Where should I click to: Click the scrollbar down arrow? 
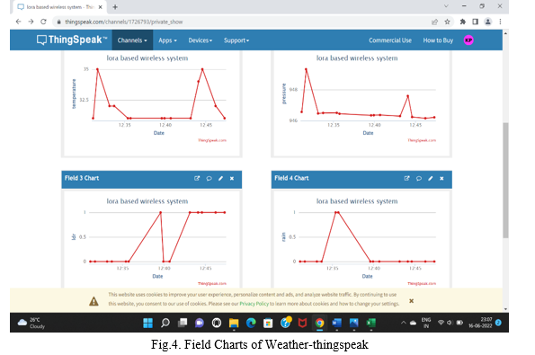click(505, 309)
